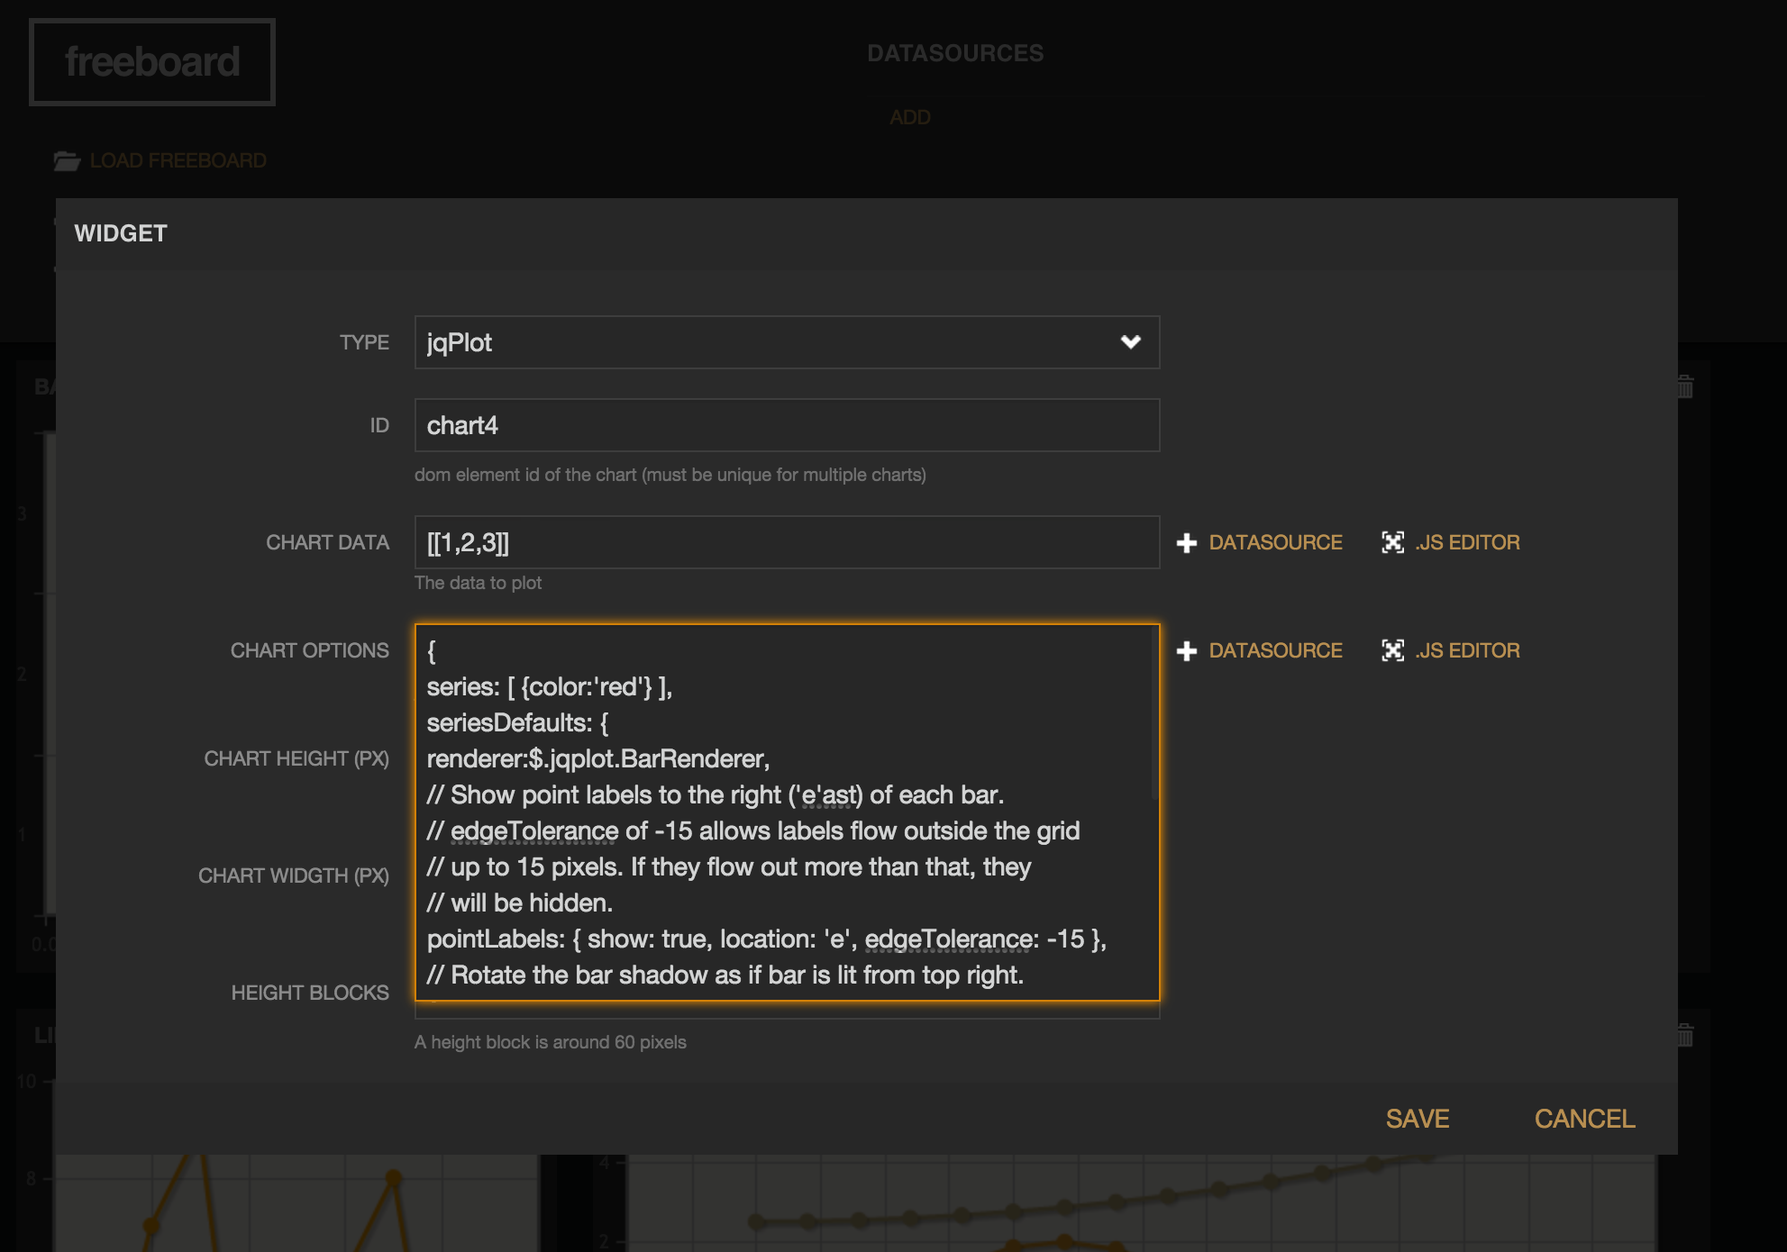Open the JS editor icon for Chart Data
The image size is (1787, 1252).
point(1392,543)
